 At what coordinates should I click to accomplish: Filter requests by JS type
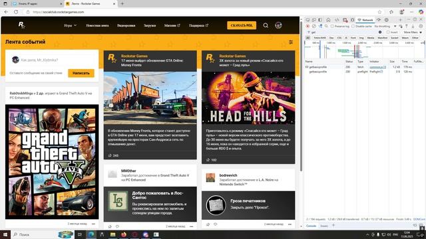[346, 38]
